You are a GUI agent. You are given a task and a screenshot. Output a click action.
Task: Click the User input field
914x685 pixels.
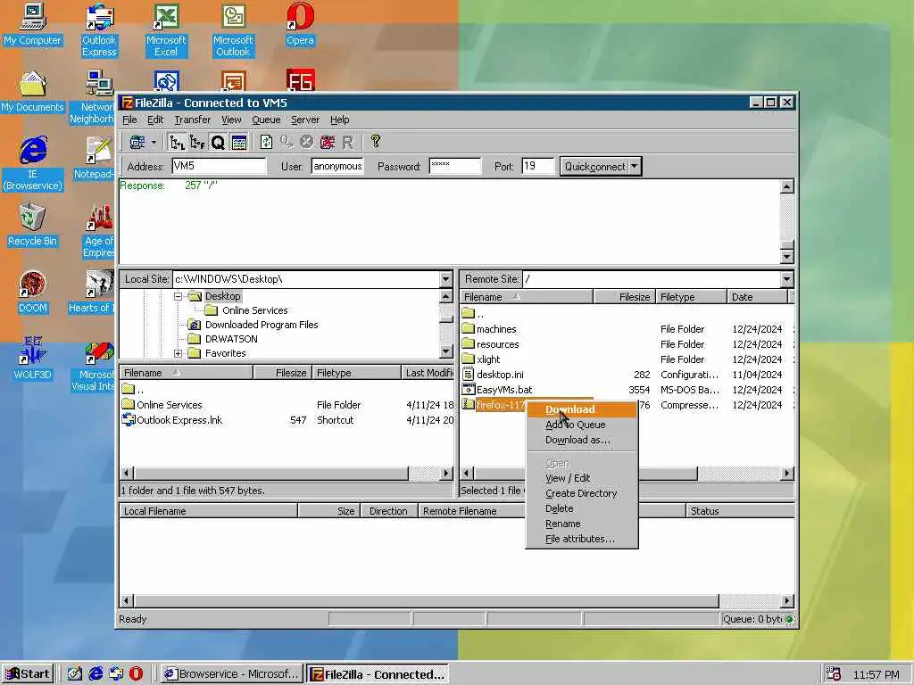click(337, 166)
